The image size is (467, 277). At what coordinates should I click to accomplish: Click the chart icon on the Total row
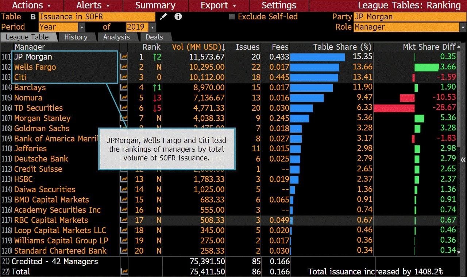pos(124,272)
